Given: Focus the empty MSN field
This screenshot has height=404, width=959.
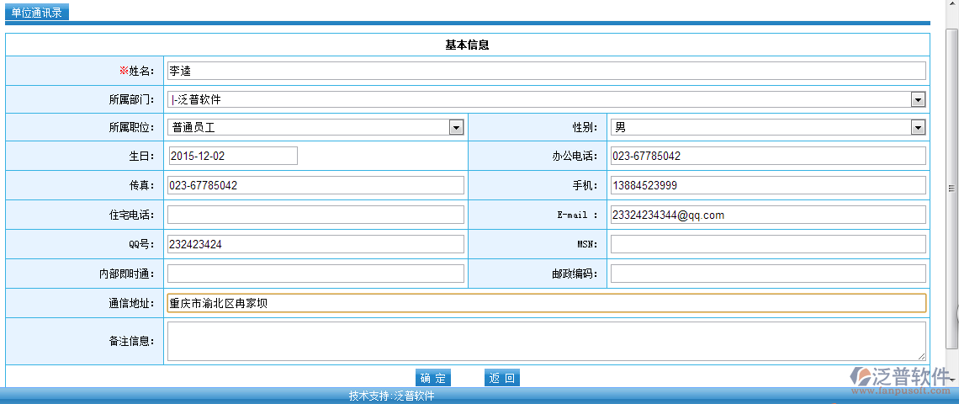Looking at the screenshot, I should click(767, 244).
